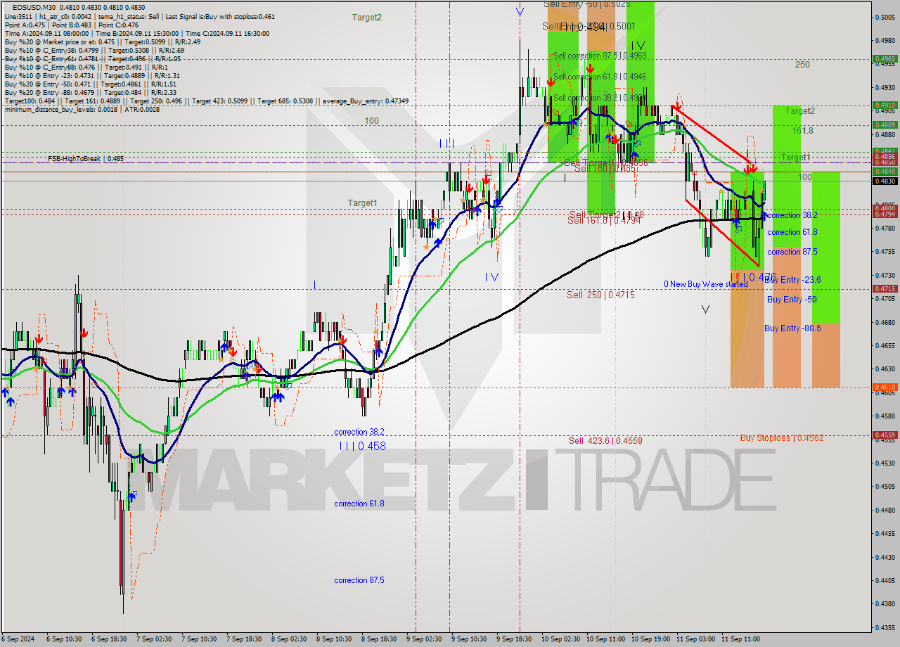Click the green 0.4960 price tag
The width and height of the screenshot is (900, 647).
click(885, 59)
